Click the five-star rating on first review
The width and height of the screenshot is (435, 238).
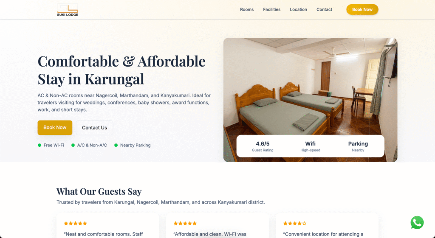76,223
